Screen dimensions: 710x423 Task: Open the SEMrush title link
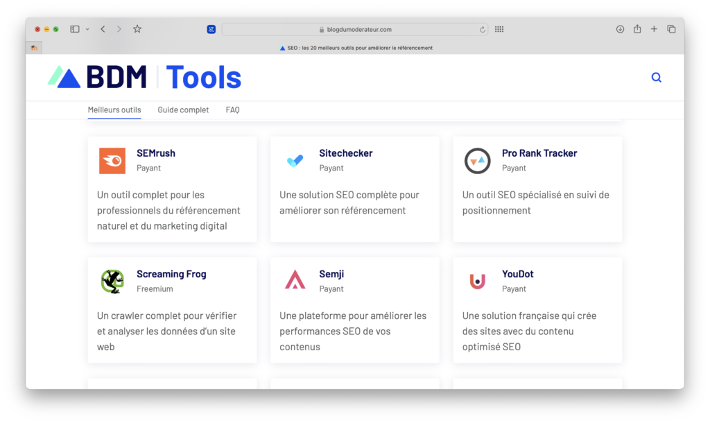pyautogui.click(x=156, y=153)
